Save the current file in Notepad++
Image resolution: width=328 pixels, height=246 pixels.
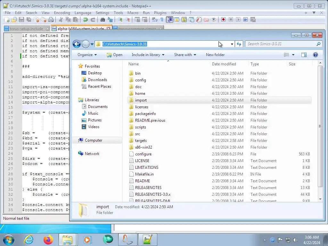21,20
